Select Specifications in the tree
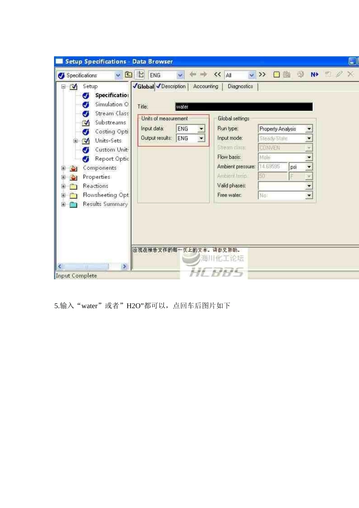The image size is (359, 508). 111,96
